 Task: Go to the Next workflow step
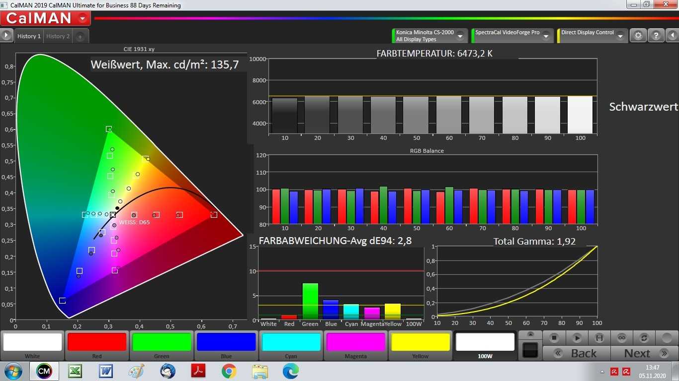(644, 353)
